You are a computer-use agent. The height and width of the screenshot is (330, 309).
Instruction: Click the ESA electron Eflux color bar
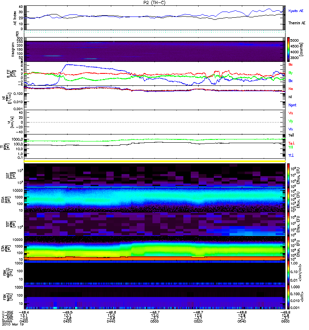click(x=288, y=248)
